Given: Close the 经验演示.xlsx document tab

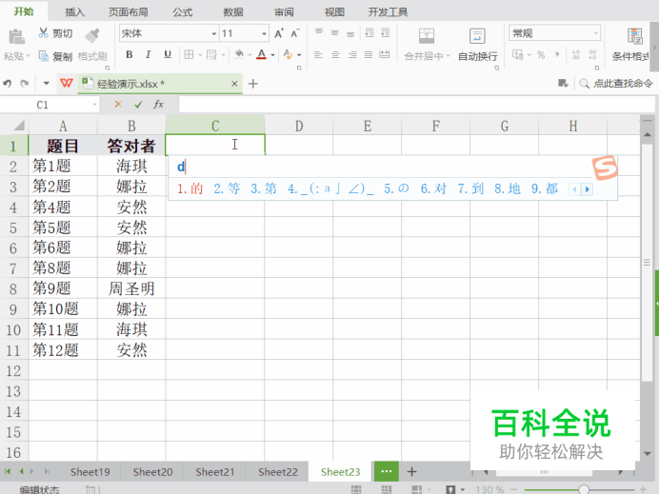Looking at the screenshot, I should 234,84.
